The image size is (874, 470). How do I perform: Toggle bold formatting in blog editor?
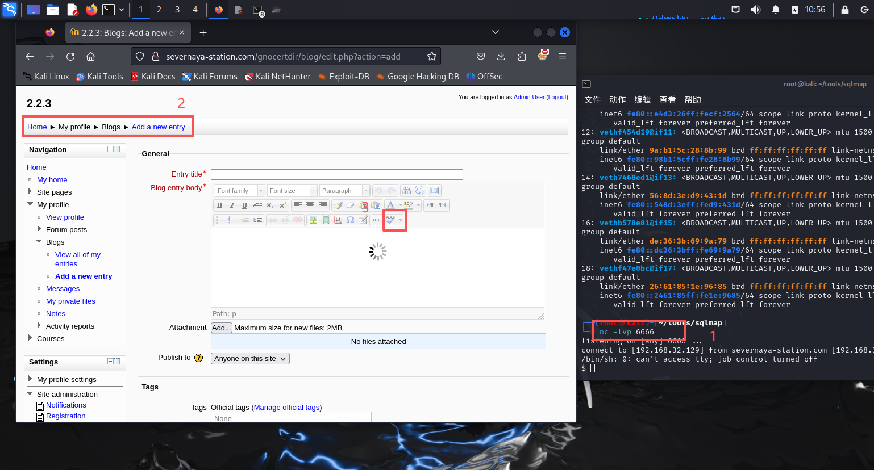coord(220,205)
